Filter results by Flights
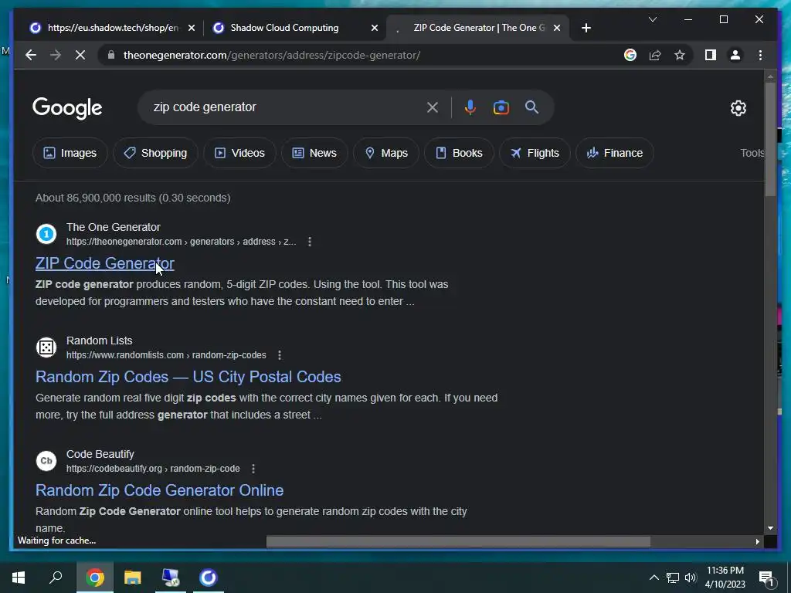The width and height of the screenshot is (791, 593). [535, 153]
